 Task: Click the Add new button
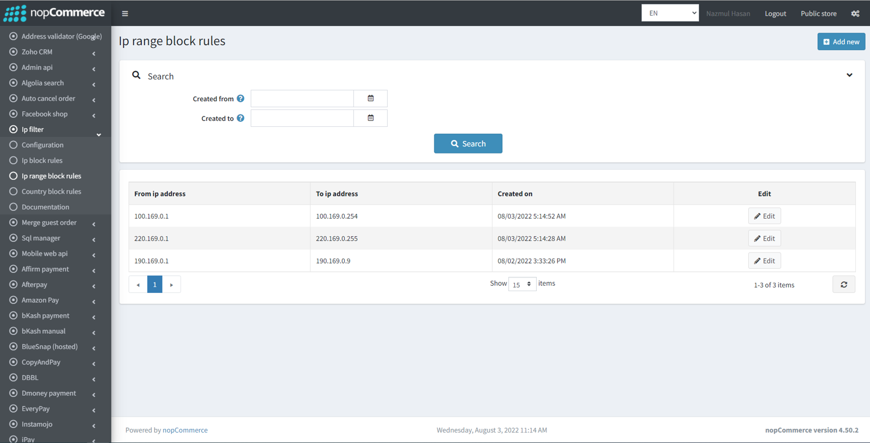841,41
